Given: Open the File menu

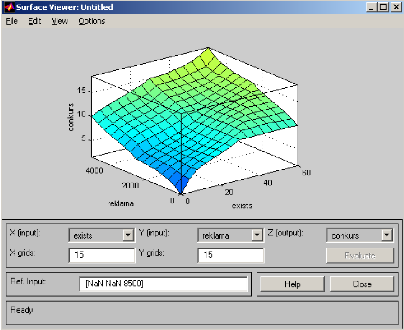Looking at the screenshot, I should pyautogui.click(x=12, y=21).
